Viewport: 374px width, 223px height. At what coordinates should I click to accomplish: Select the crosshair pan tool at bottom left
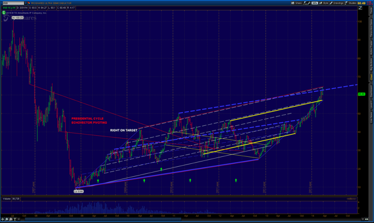pyautogui.click(x=2, y=219)
